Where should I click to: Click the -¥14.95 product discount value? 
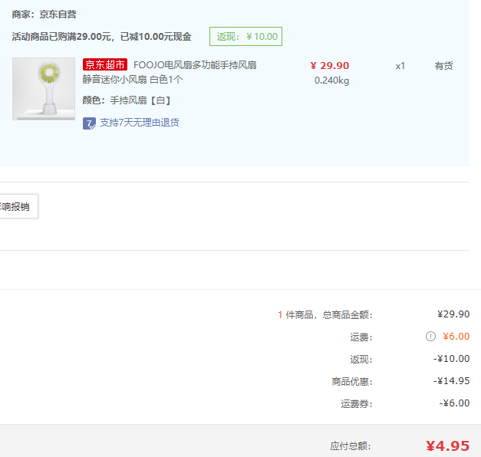pyautogui.click(x=451, y=381)
